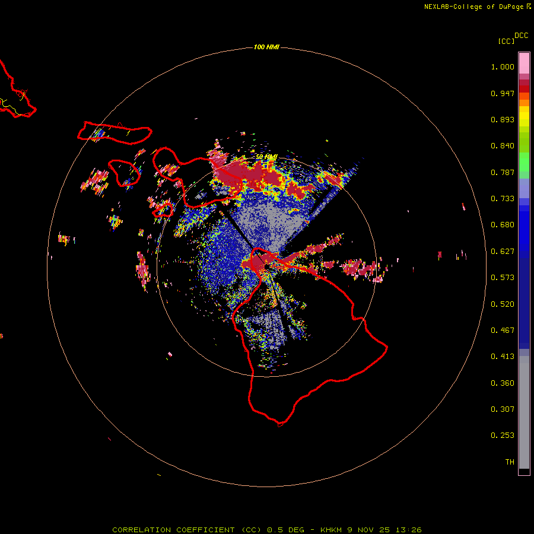Click the 0.840 colorbar value label

point(503,146)
